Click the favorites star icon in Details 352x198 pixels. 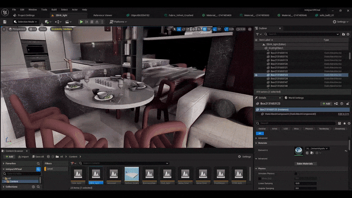pos(344,123)
